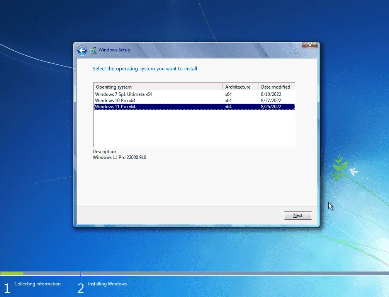389x297 pixels.
Task: Click the Collecting information progress bar
Action: pyautogui.click(x=40, y=273)
